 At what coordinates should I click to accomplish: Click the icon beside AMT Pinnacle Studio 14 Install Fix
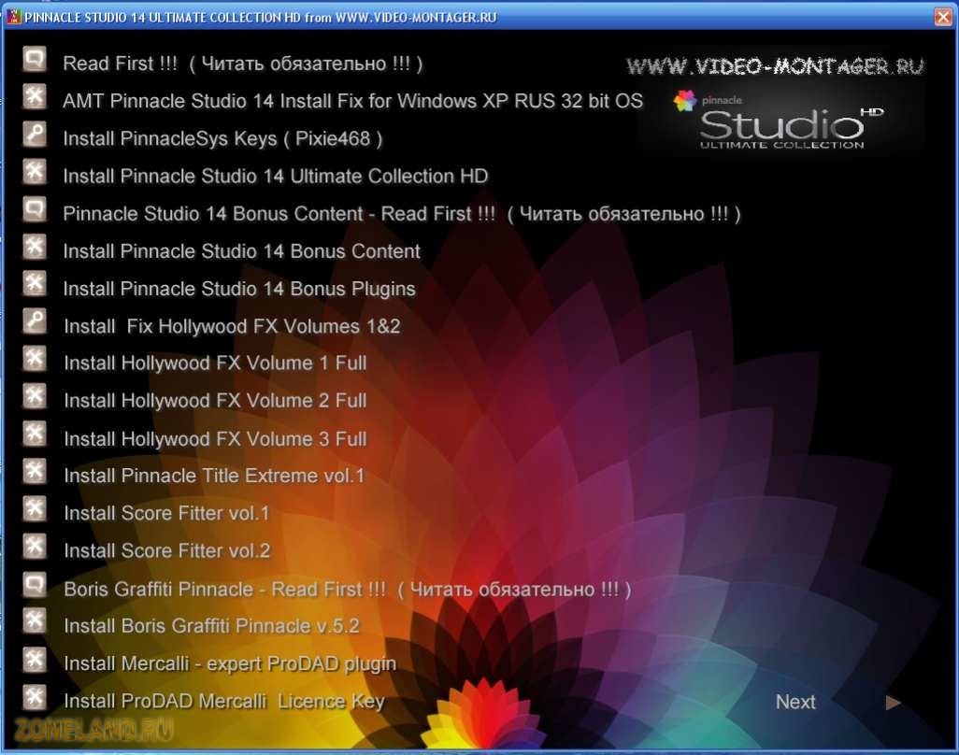35,96
